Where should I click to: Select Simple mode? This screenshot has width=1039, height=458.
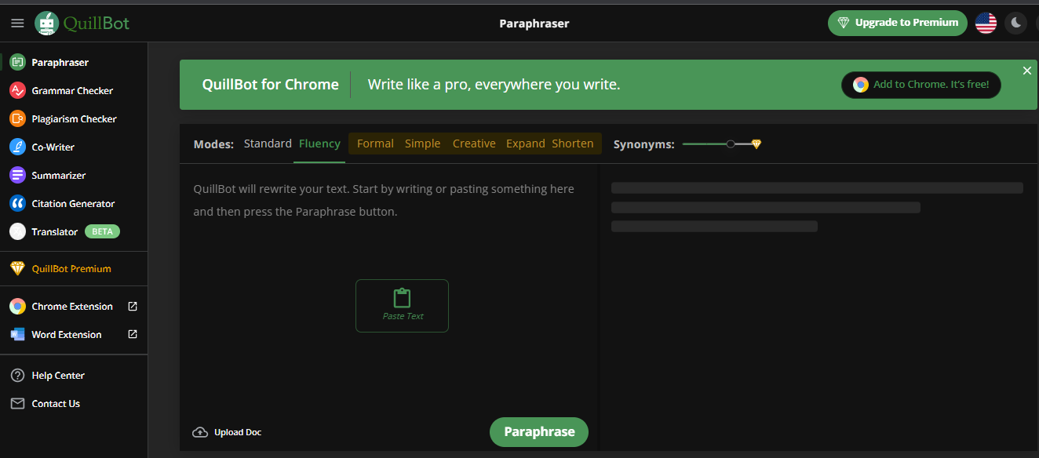coord(422,144)
